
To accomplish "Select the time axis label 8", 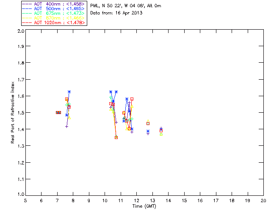I will tap(73, 200).
